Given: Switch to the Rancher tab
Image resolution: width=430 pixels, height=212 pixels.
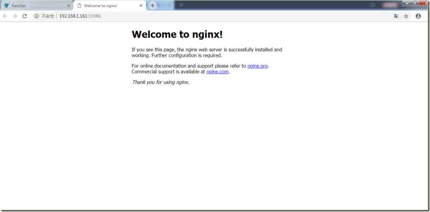Looking at the screenshot, I should tap(37, 5).
